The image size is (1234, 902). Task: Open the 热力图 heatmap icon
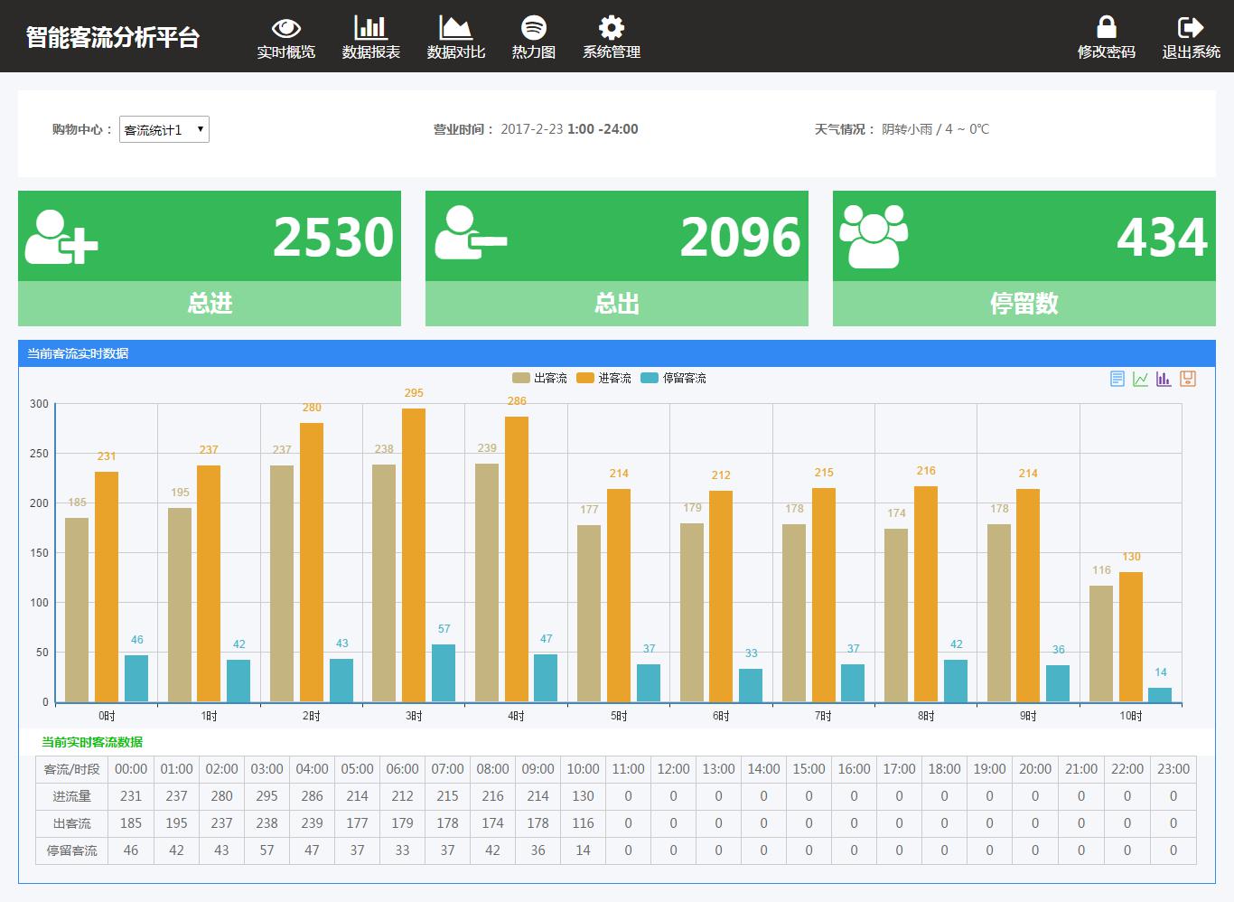[534, 28]
